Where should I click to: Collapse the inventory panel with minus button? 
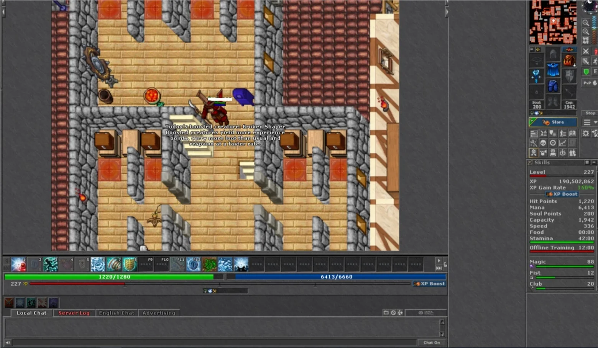[x=532, y=49]
